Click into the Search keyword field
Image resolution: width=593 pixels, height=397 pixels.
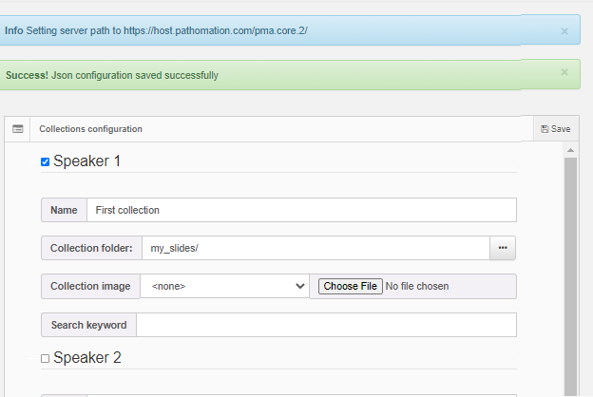pos(326,325)
